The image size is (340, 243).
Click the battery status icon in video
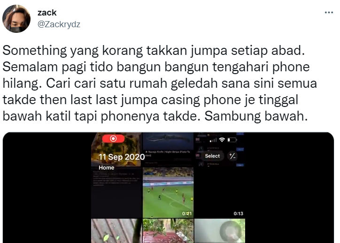click(232, 140)
